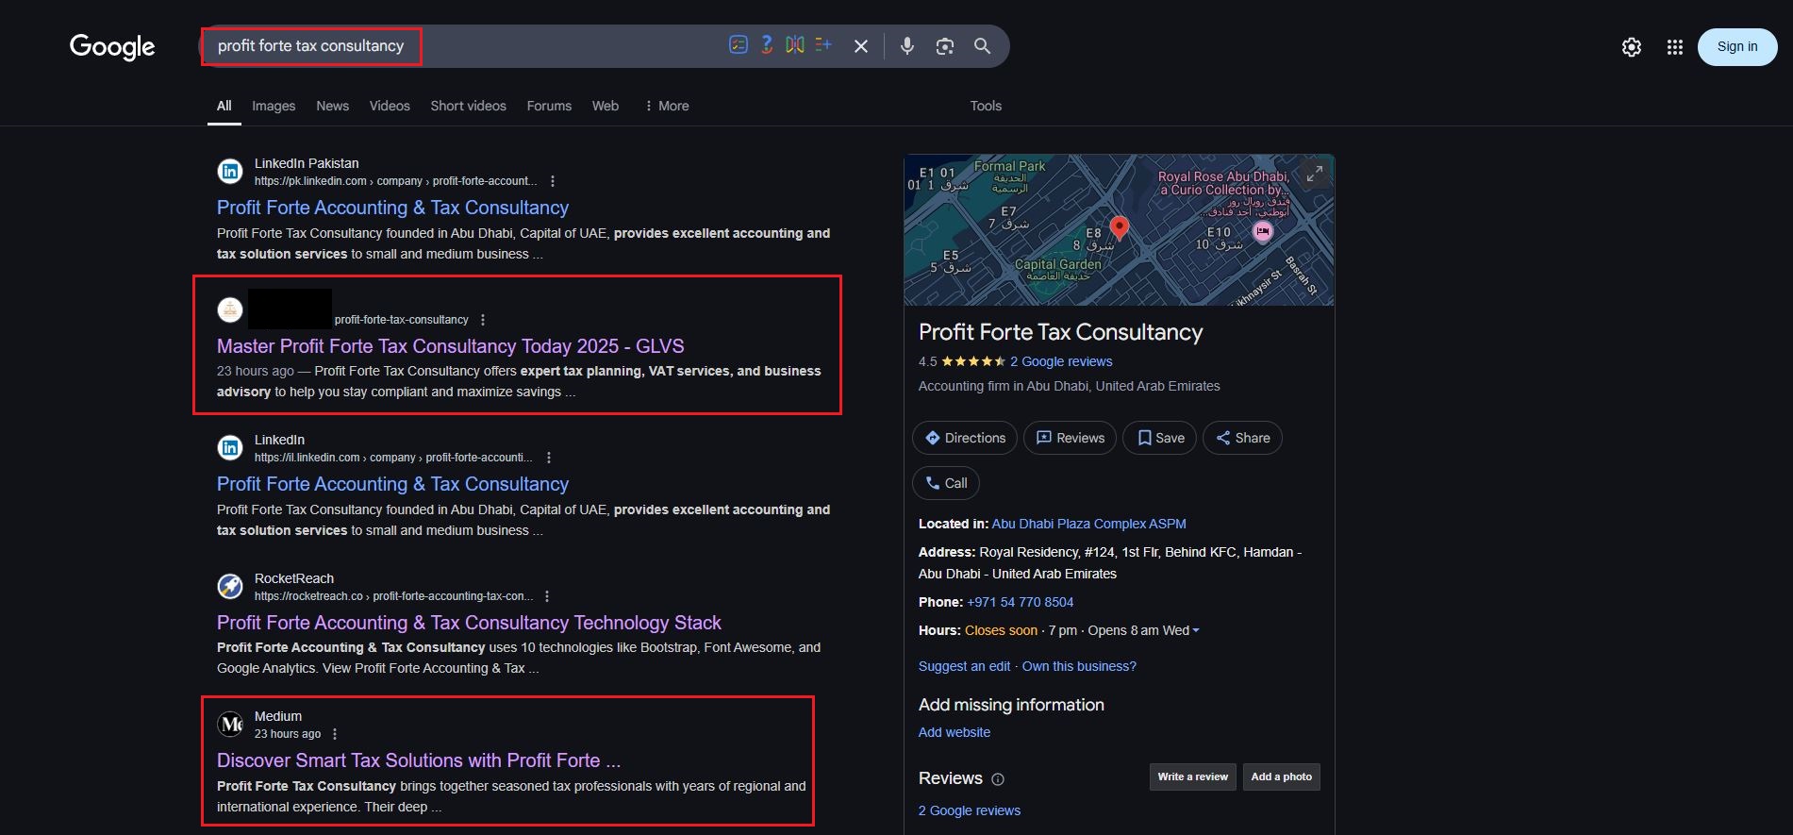Image resolution: width=1793 pixels, height=835 pixels.
Task: Open reviews info icon
Action: pyautogui.click(x=998, y=779)
